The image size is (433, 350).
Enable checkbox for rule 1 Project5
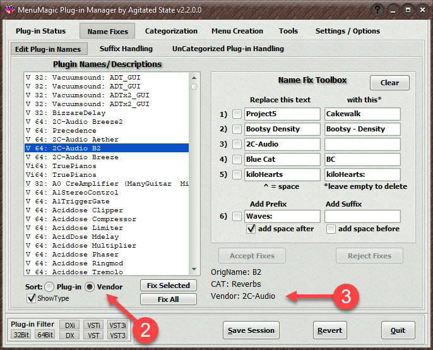pyautogui.click(x=237, y=114)
